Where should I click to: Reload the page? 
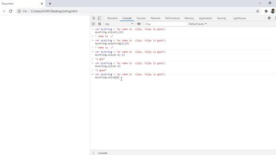10,11
